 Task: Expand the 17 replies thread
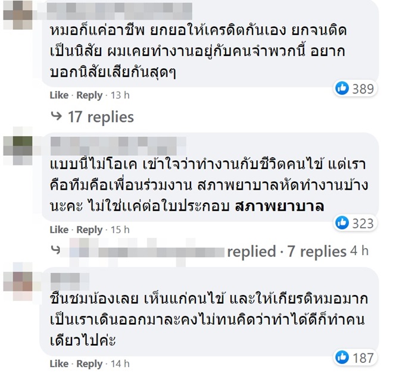tap(100, 117)
